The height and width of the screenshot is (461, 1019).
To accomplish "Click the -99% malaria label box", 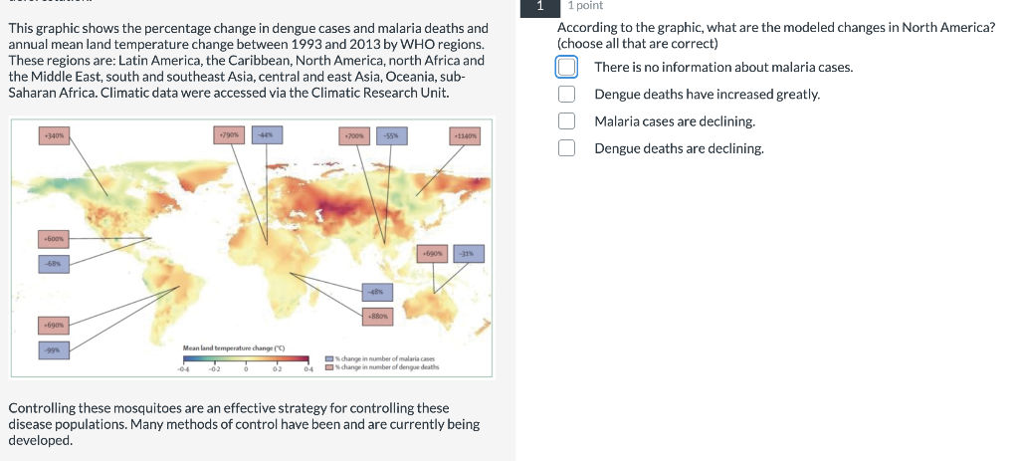I will point(54,349).
